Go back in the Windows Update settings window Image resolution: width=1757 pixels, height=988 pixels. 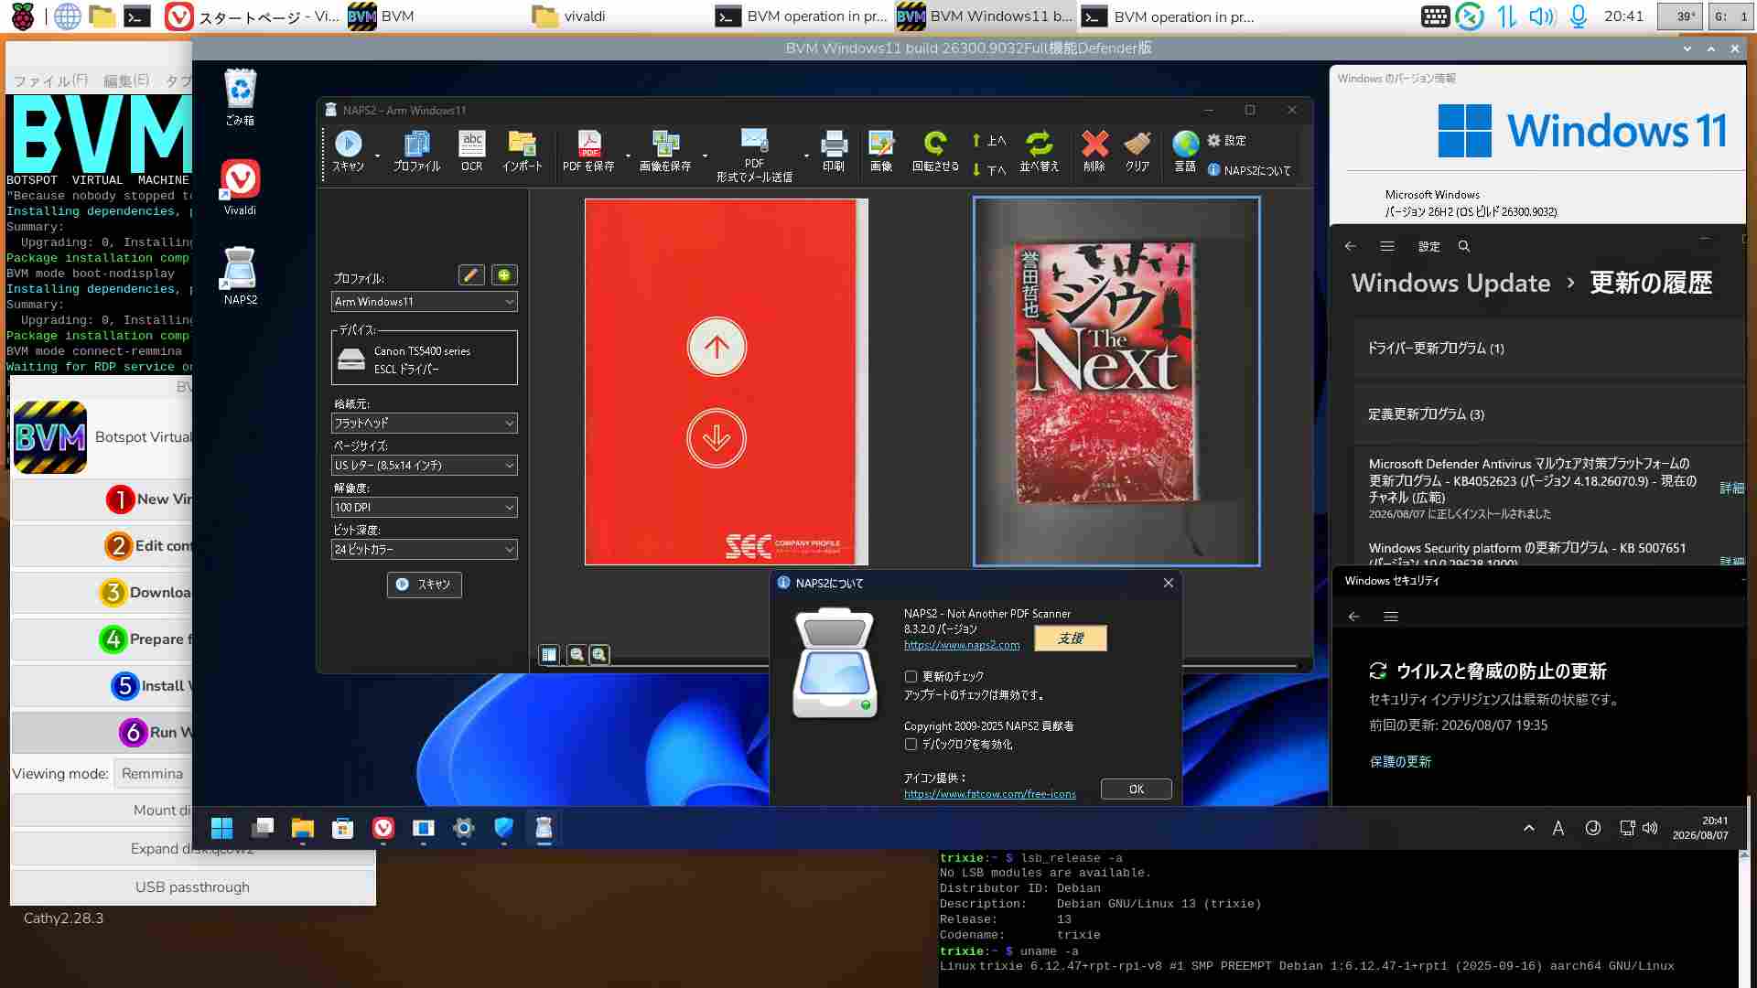pyautogui.click(x=1351, y=247)
